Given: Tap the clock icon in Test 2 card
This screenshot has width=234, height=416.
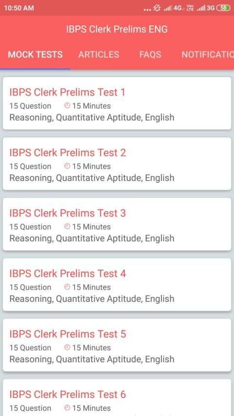Looking at the screenshot, I should (67, 166).
